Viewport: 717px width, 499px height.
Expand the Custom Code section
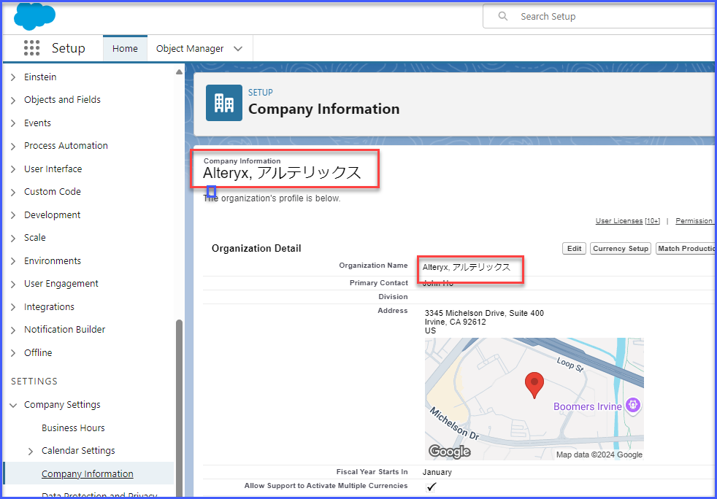click(x=13, y=192)
